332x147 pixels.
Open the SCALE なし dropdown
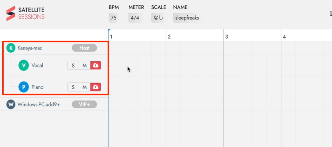[158, 18]
